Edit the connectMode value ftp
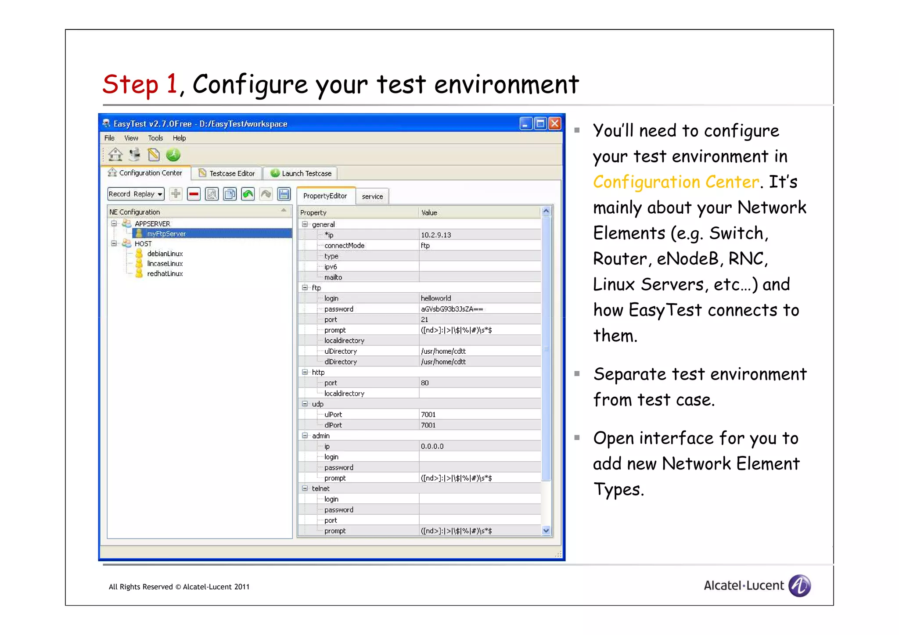This screenshot has width=899, height=635. (x=480, y=245)
